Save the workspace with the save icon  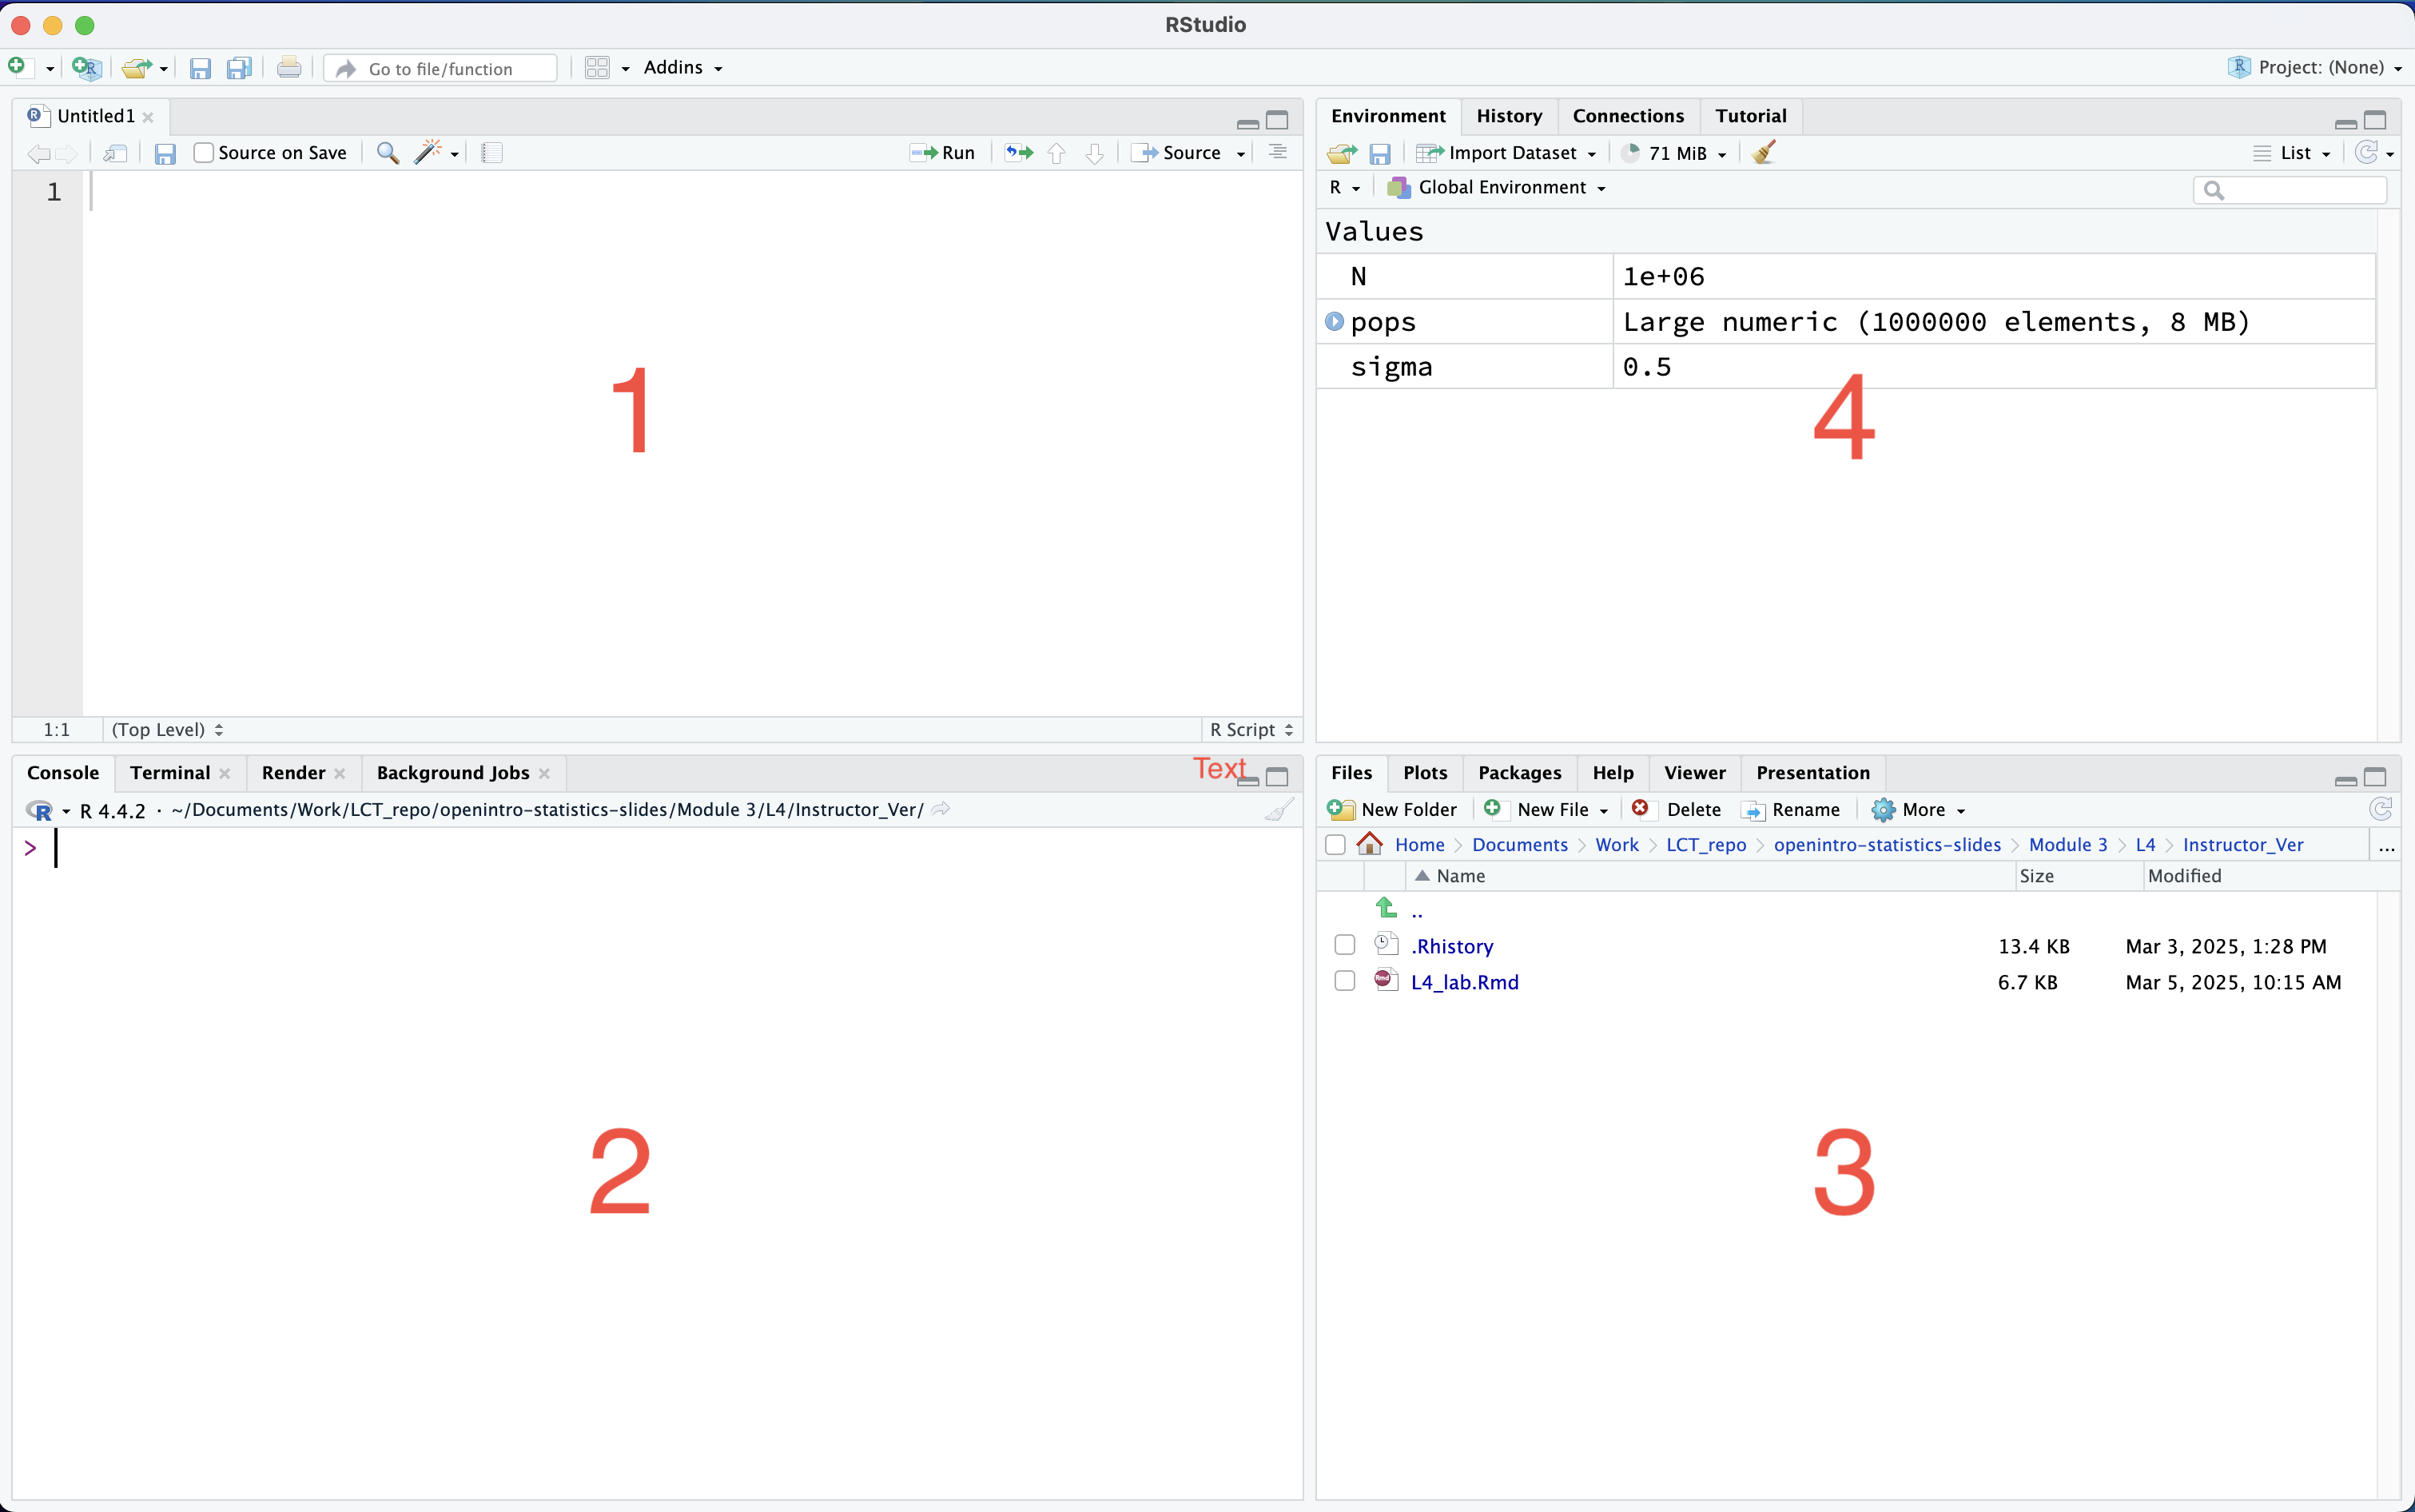tap(1381, 152)
